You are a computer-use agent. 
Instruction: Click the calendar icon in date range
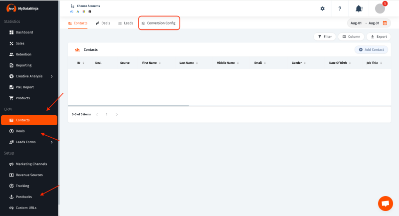[385, 23]
